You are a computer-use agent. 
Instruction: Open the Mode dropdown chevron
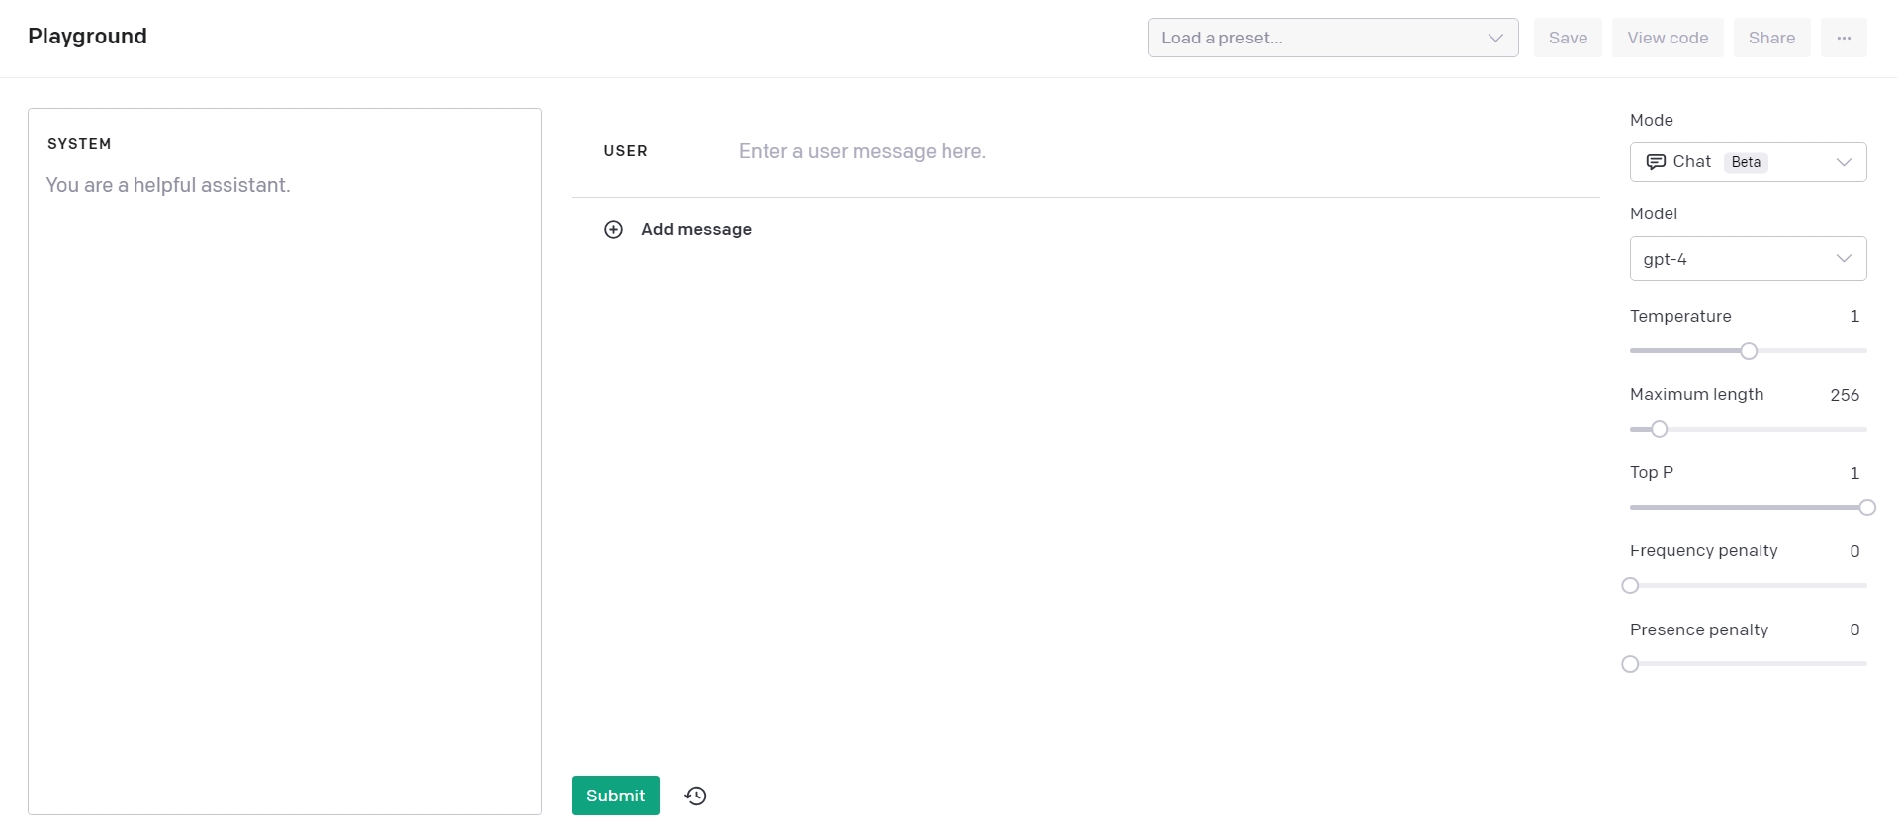point(1844,162)
